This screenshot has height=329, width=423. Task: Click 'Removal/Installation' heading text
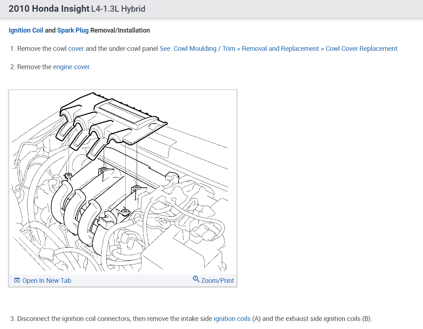coord(120,30)
